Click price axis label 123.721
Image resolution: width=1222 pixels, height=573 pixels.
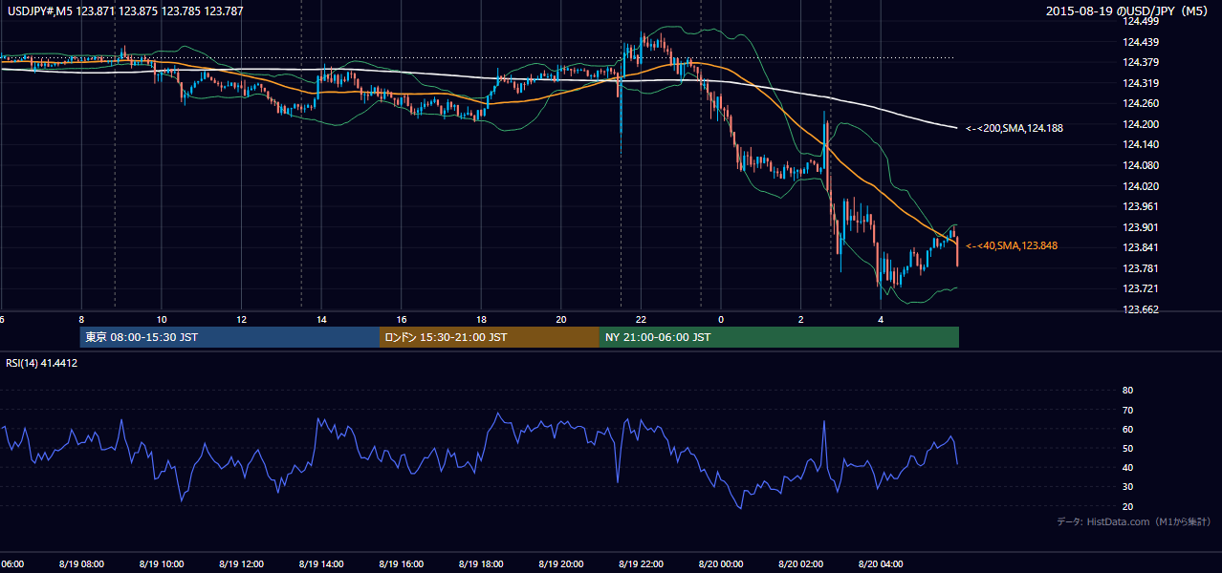coord(1140,288)
